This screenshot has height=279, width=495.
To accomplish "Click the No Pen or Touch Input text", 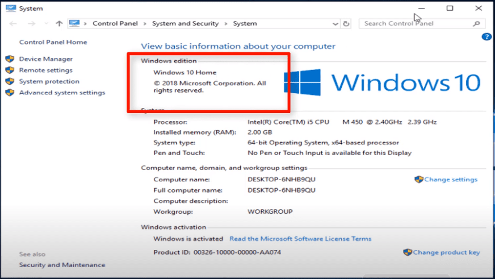I will point(330,153).
